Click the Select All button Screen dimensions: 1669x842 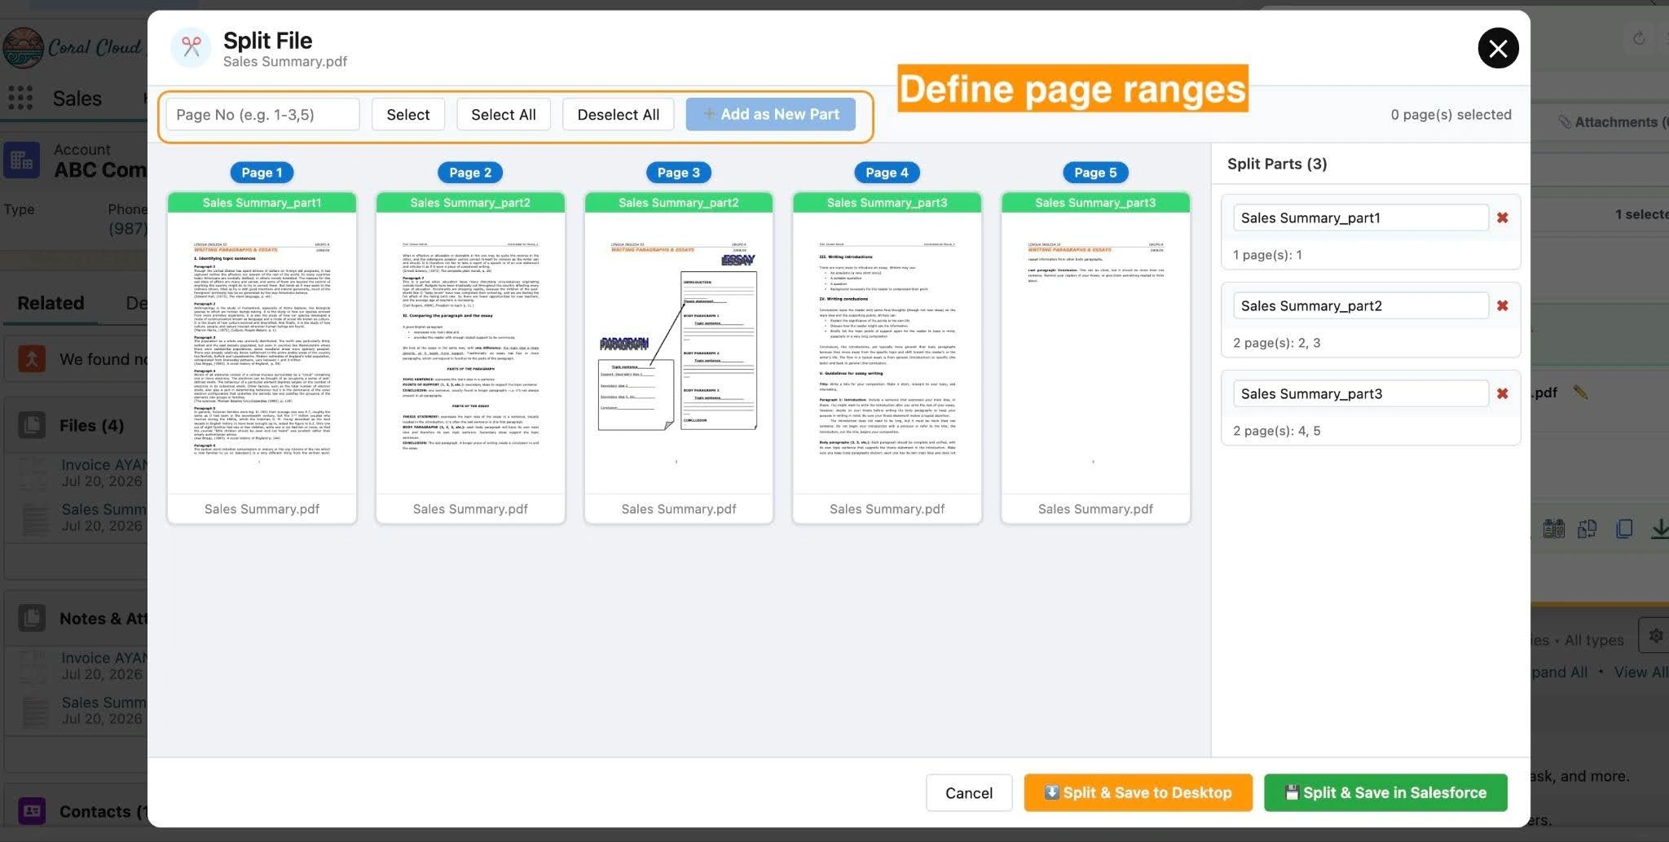[x=503, y=114]
